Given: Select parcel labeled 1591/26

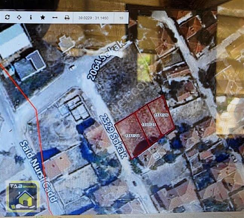Looking at the screenshot, I should pos(161,115).
